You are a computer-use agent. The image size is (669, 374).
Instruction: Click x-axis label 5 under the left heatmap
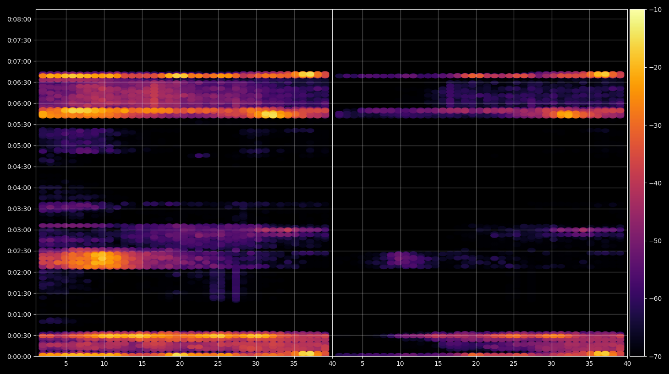tap(66, 364)
